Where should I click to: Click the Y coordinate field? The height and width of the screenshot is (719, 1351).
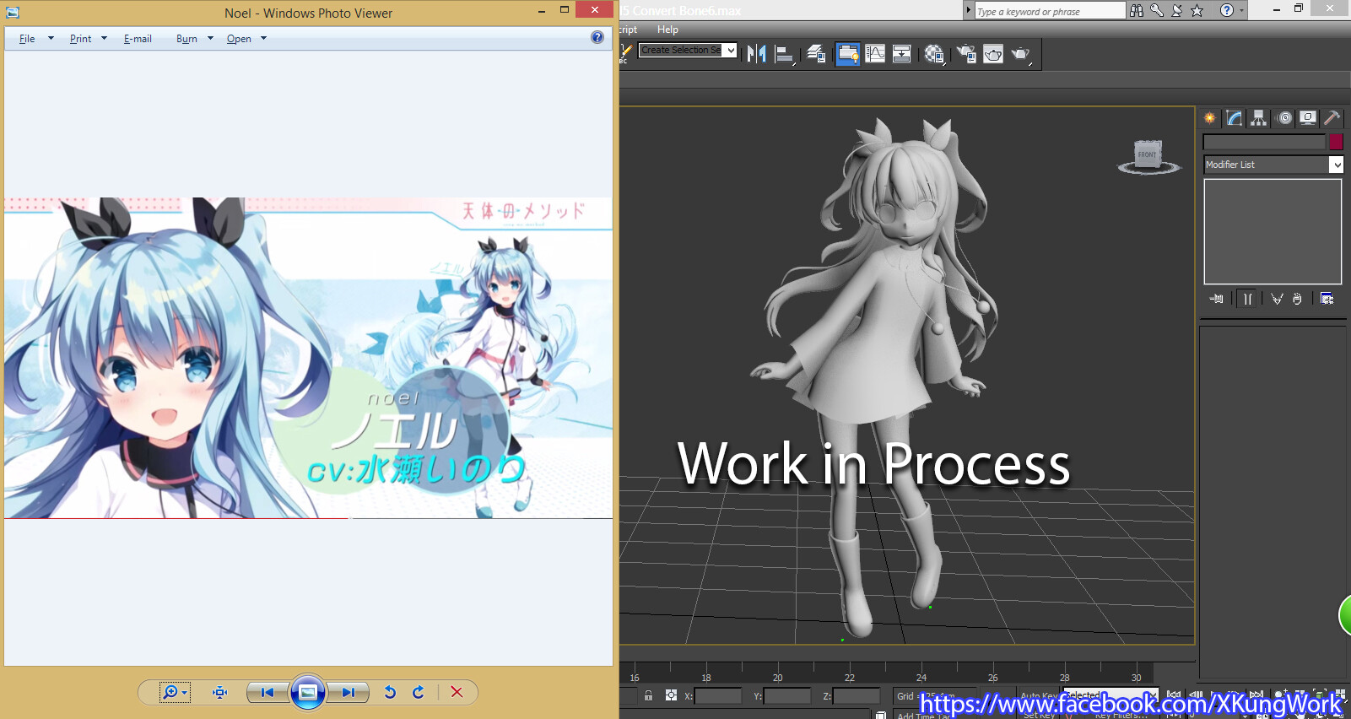[x=787, y=696]
